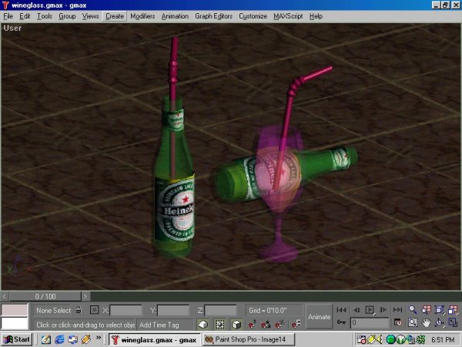The height and width of the screenshot is (347, 462).
Task: Select the purple wine glass base
Action: click(x=279, y=253)
